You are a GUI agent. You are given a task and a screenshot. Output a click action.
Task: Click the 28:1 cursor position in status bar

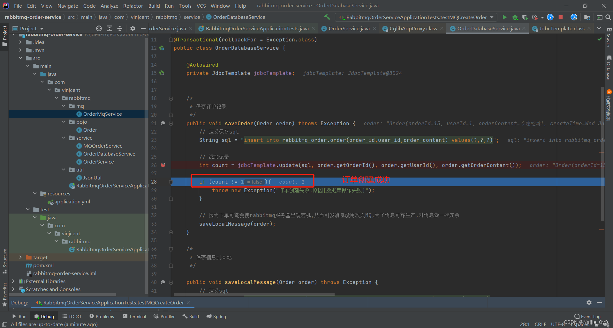(x=525, y=324)
